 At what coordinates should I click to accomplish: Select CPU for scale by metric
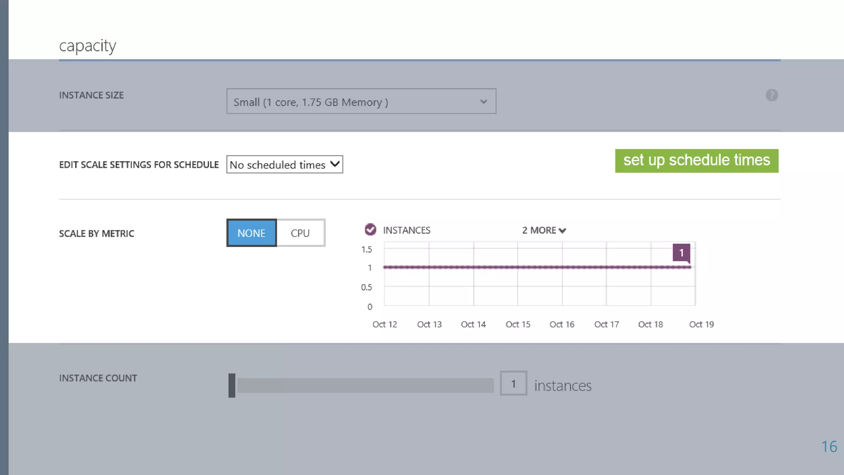coord(300,233)
